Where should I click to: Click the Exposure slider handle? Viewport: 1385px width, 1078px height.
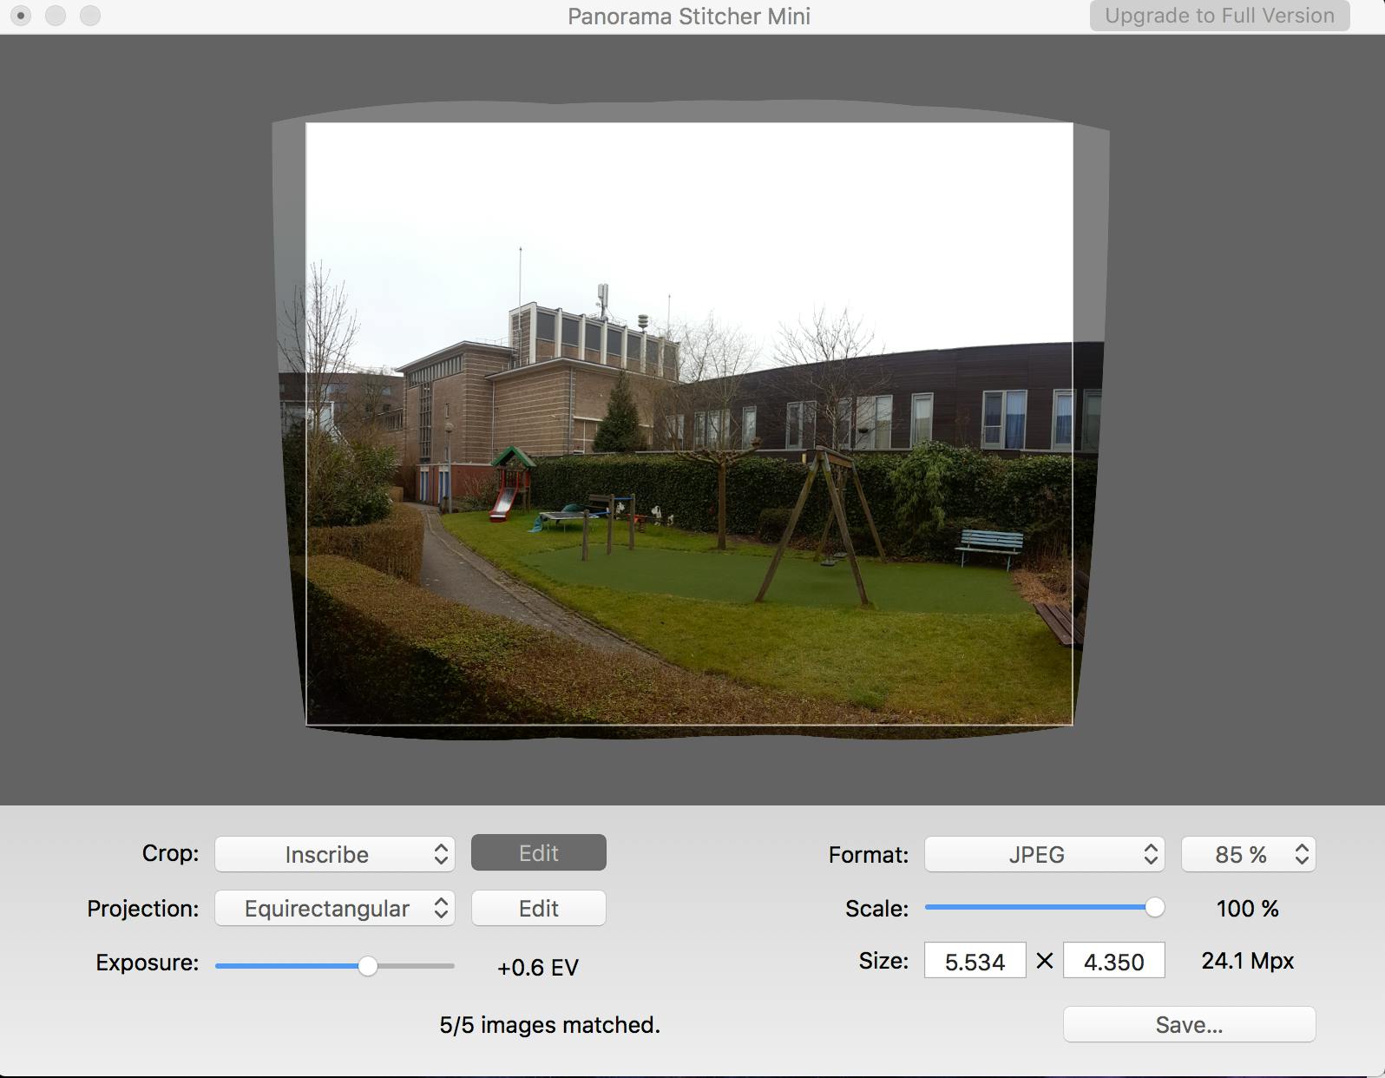click(x=368, y=966)
